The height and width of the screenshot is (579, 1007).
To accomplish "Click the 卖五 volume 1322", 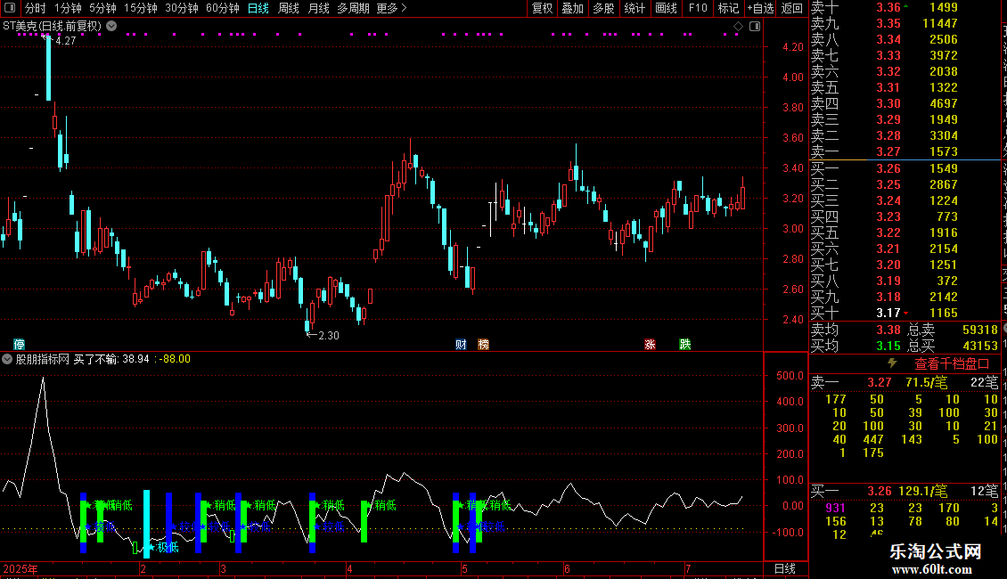I will [x=944, y=87].
